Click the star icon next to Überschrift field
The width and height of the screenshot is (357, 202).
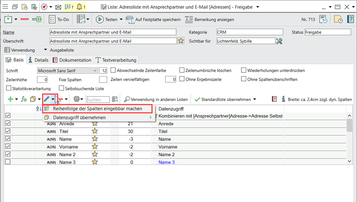pyautogui.click(x=181, y=41)
